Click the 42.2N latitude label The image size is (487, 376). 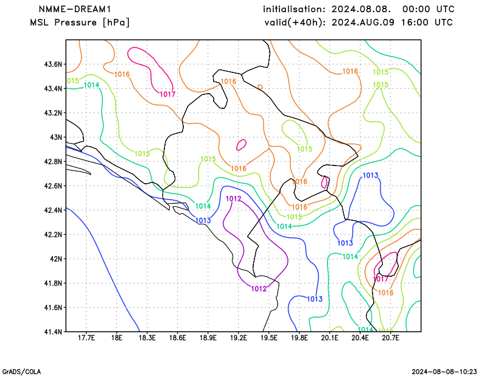(54, 234)
